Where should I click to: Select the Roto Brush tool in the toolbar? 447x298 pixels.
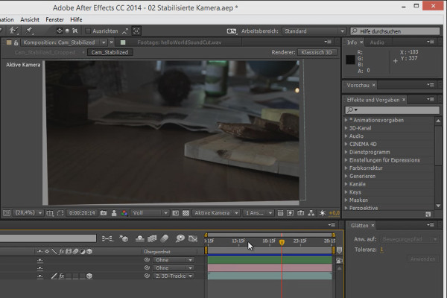tap(13, 31)
